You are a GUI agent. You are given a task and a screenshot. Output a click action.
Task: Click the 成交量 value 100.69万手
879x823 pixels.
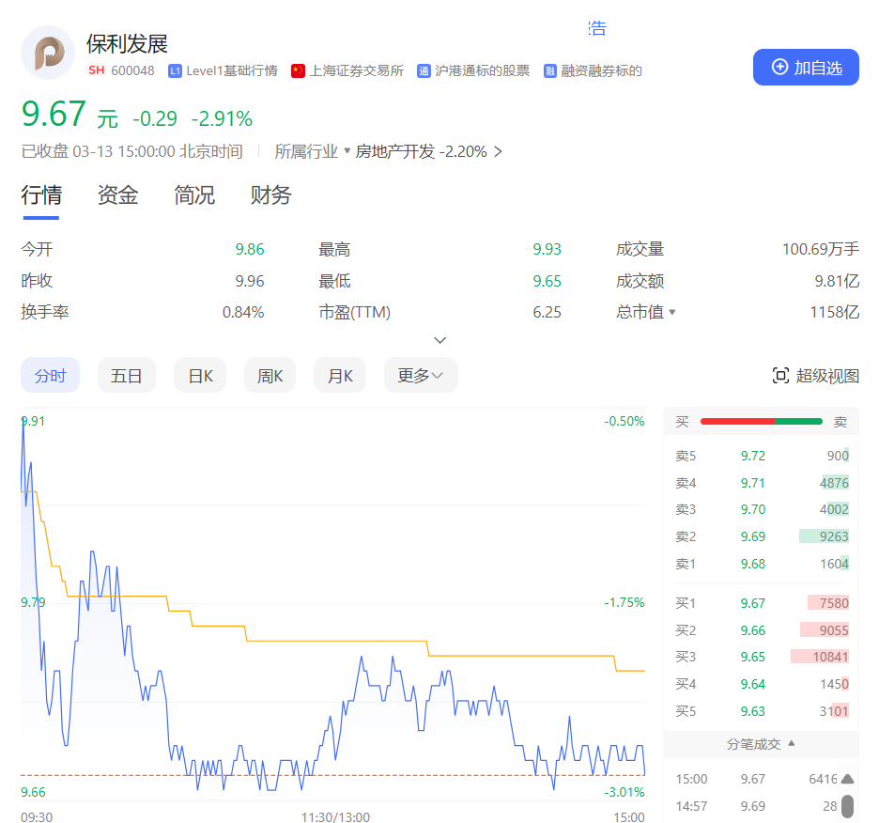(821, 249)
